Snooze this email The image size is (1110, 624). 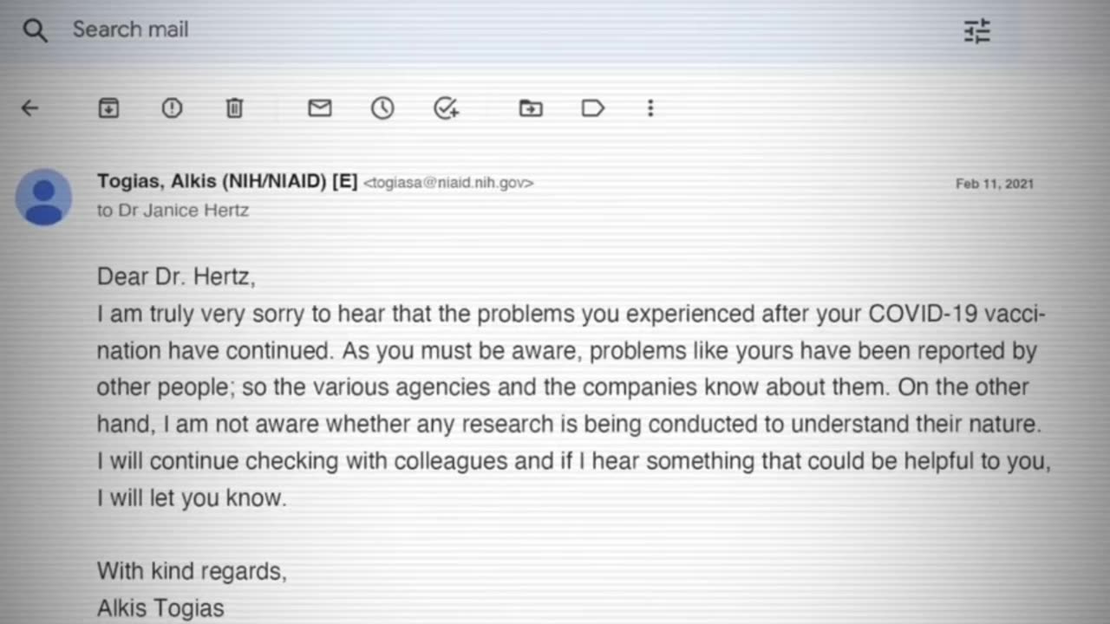382,108
